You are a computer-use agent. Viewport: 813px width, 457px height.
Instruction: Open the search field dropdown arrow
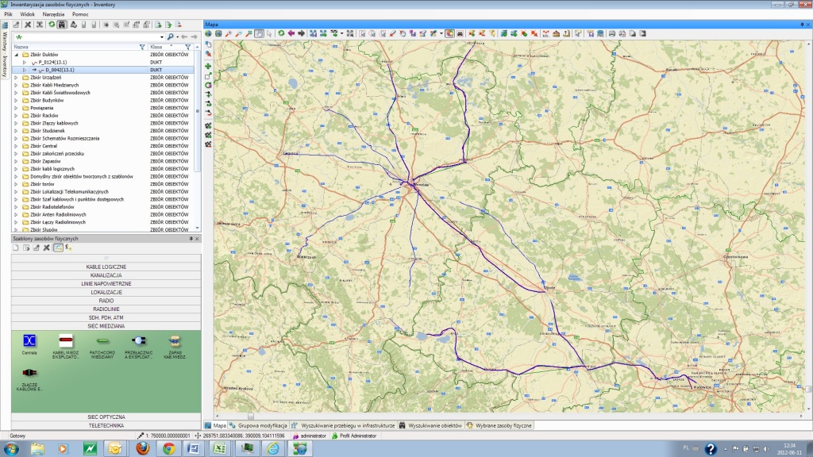[x=162, y=37]
